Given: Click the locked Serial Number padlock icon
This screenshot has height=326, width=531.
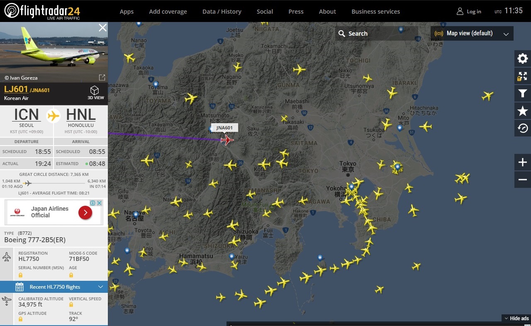Looking at the screenshot, I should (x=20, y=275).
